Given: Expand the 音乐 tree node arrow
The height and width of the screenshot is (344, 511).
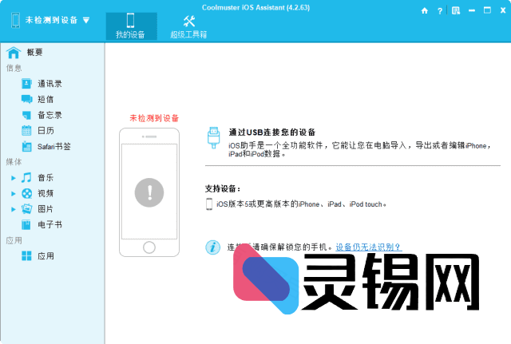Looking at the screenshot, I should [14, 178].
